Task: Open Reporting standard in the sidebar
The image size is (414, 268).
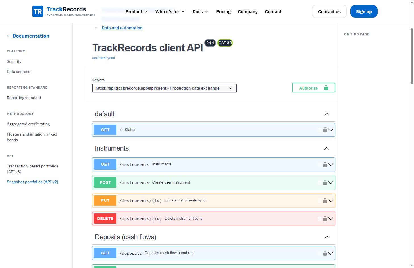Action: point(24,98)
